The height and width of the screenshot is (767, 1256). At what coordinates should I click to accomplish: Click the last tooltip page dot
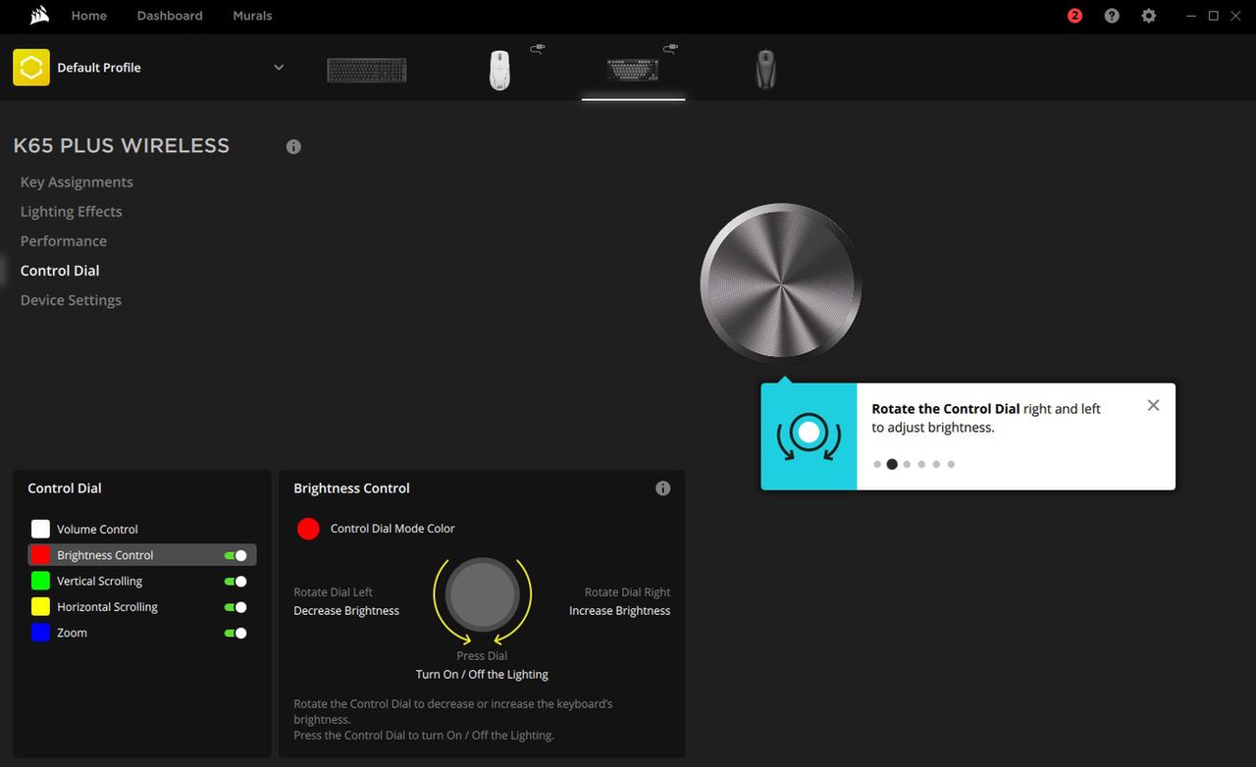951,465
